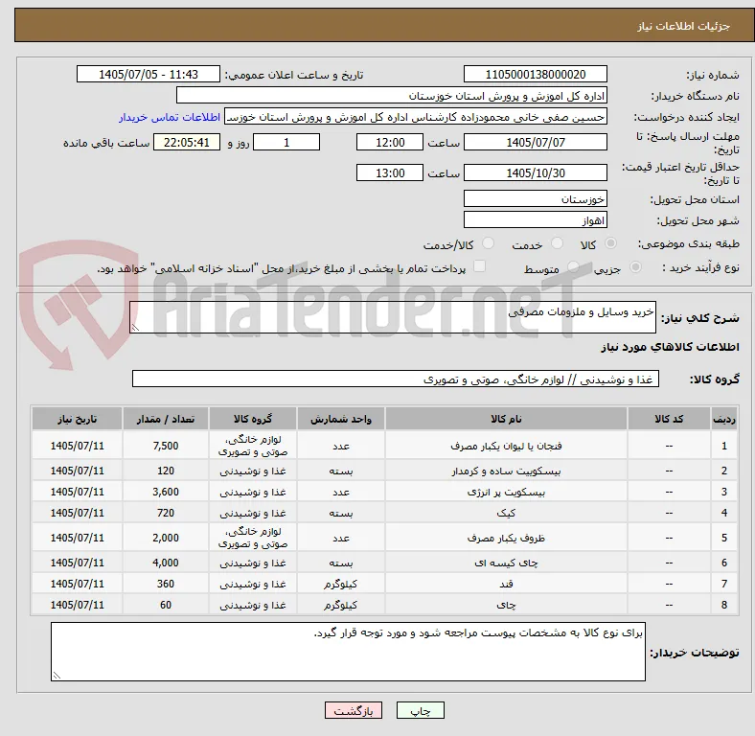Click the بازگشت (back) button
The width and height of the screenshot is (755, 736).
click(x=354, y=710)
